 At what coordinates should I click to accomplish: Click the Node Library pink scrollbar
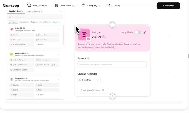coord(63,35)
